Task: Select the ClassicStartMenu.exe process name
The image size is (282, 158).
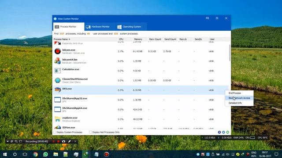Action: 75,79
